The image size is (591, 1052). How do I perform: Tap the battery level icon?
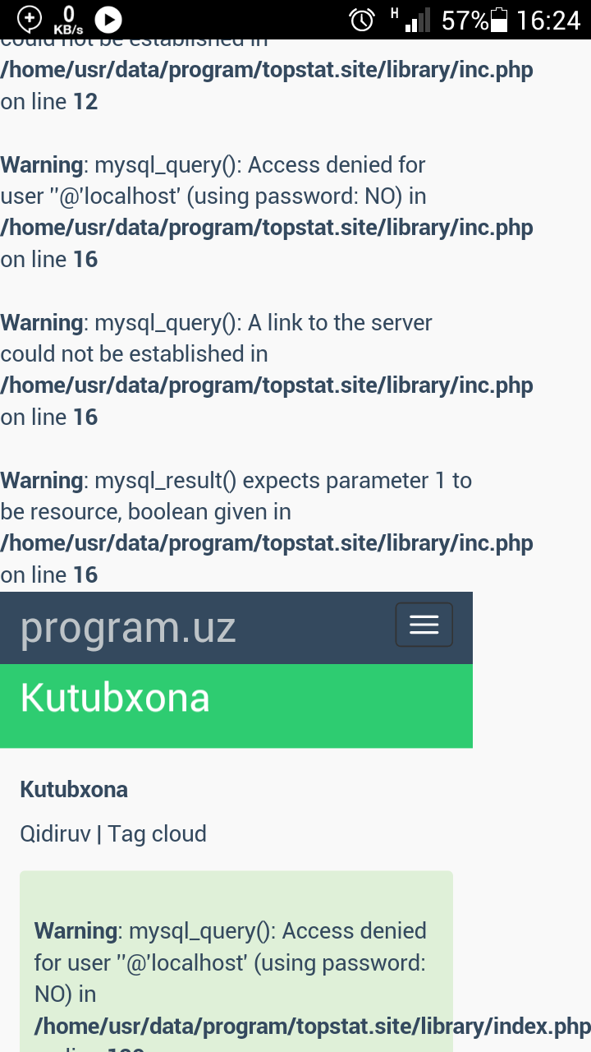point(499,20)
